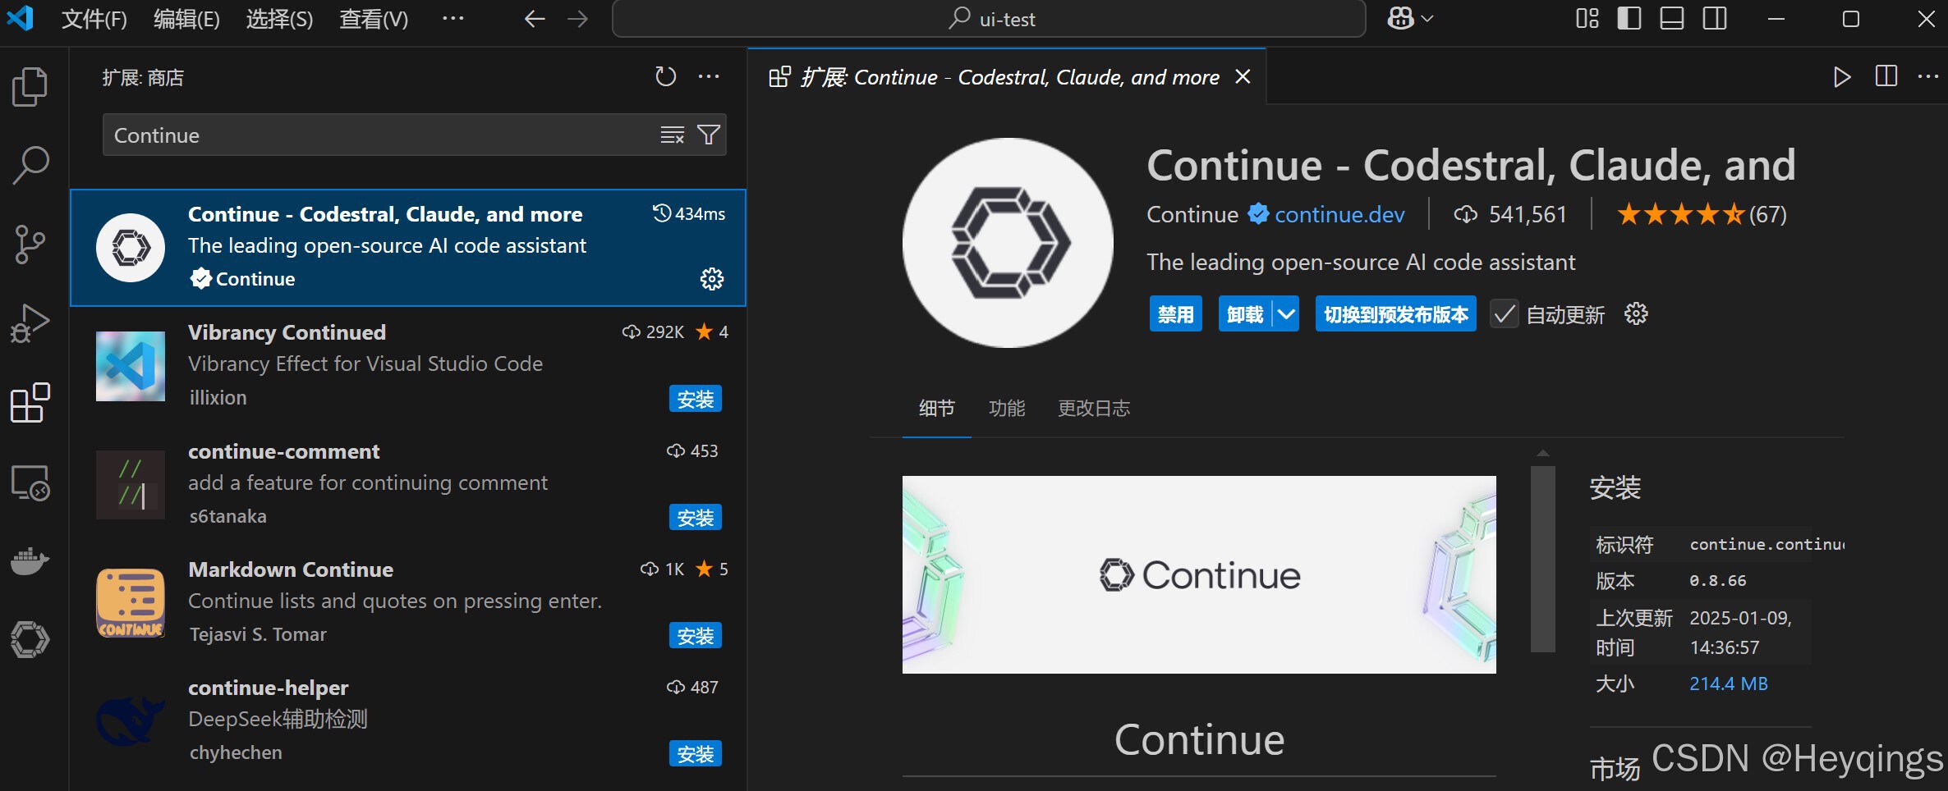Image resolution: width=1948 pixels, height=791 pixels.
Task: Open the 编辑(E) menu
Action: pyautogui.click(x=186, y=19)
